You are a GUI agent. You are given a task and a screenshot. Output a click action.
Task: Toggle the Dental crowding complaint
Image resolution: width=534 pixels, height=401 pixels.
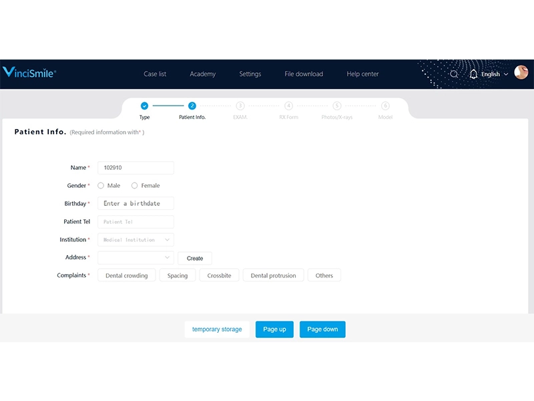[127, 275]
